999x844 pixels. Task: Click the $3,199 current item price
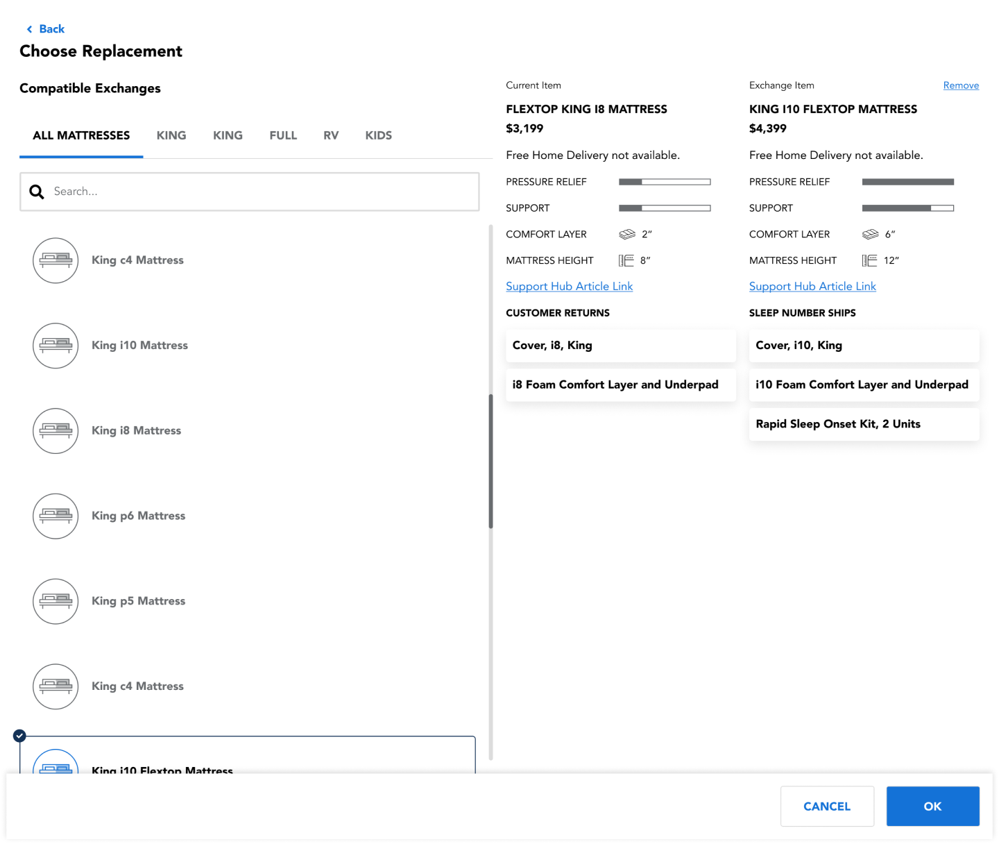[x=524, y=128]
